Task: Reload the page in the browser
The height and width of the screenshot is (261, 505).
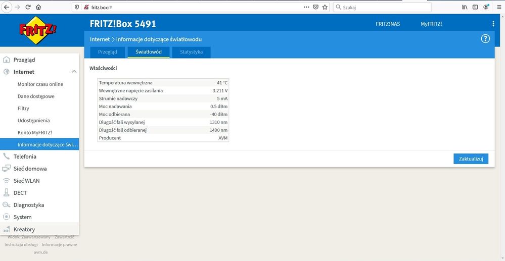Action: pos(28,7)
